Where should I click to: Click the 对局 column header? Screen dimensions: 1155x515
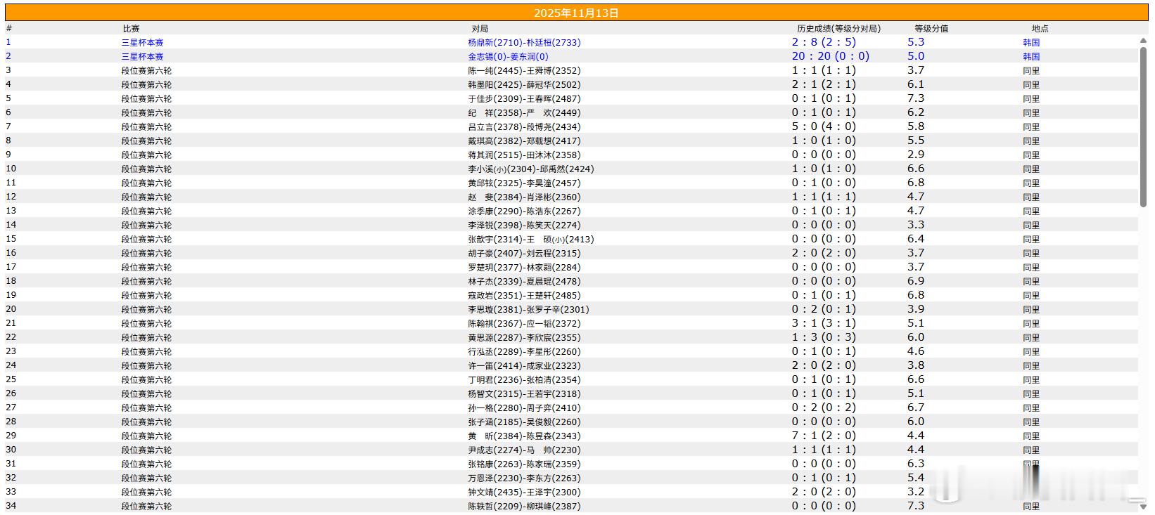click(x=480, y=29)
